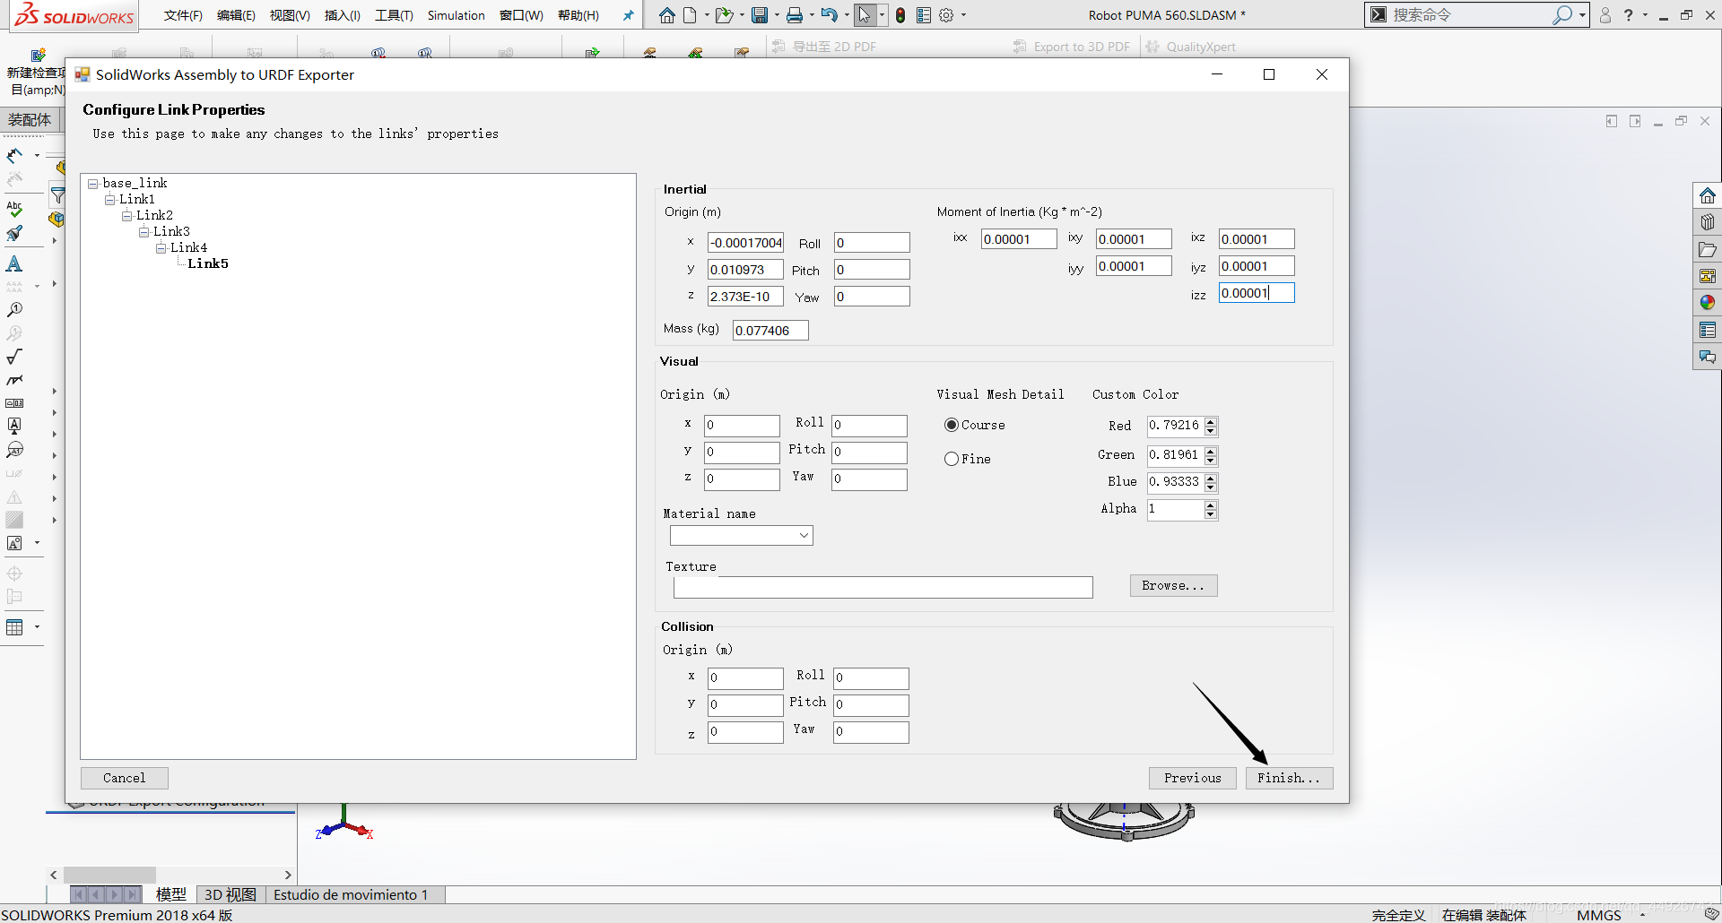This screenshot has height=923, width=1722.
Task: Save the assembly with the floppy icon
Action: coord(760,15)
